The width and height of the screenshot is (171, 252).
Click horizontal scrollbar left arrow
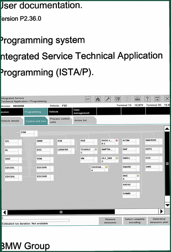coord(4,212)
